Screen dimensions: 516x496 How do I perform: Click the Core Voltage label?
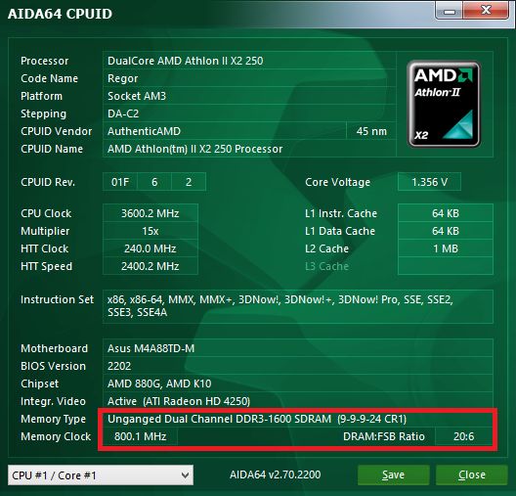point(337,182)
